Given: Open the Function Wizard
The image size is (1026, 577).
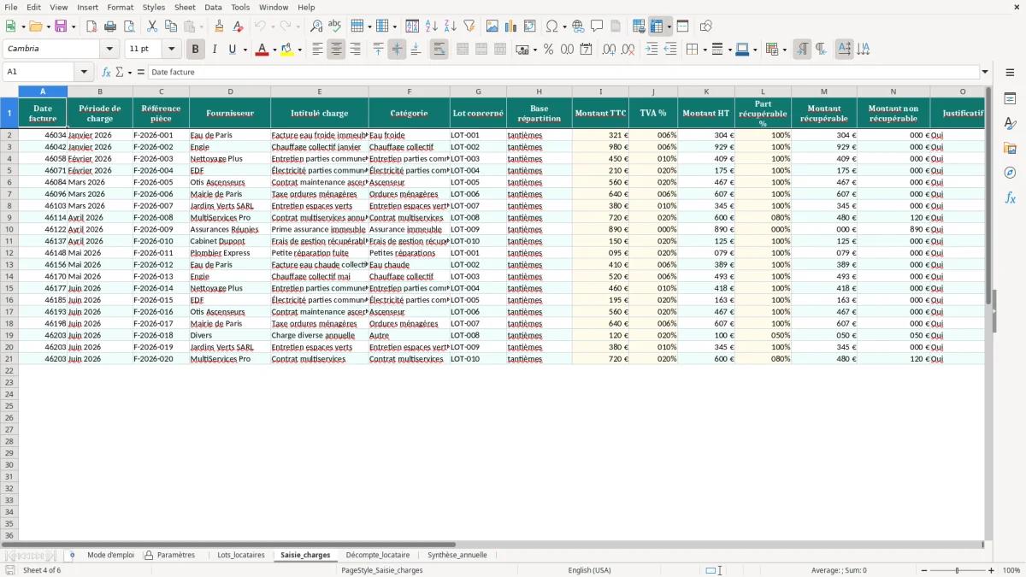Looking at the screenshot, I should [106, 72].
